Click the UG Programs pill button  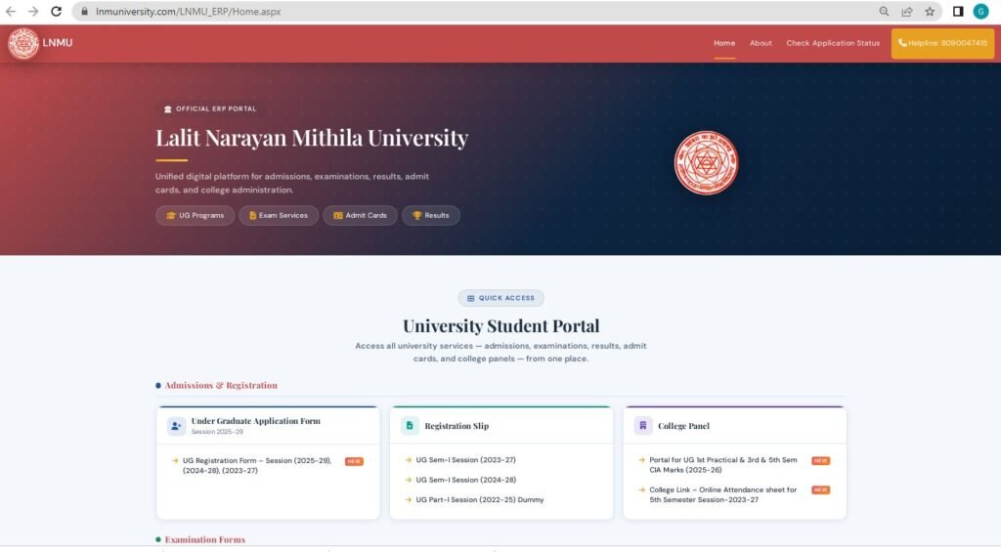tap(195, 215)
